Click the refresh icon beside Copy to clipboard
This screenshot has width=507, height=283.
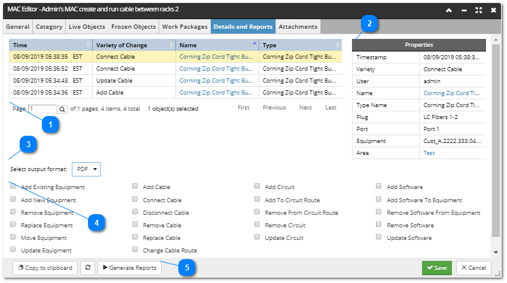point(87,268)
